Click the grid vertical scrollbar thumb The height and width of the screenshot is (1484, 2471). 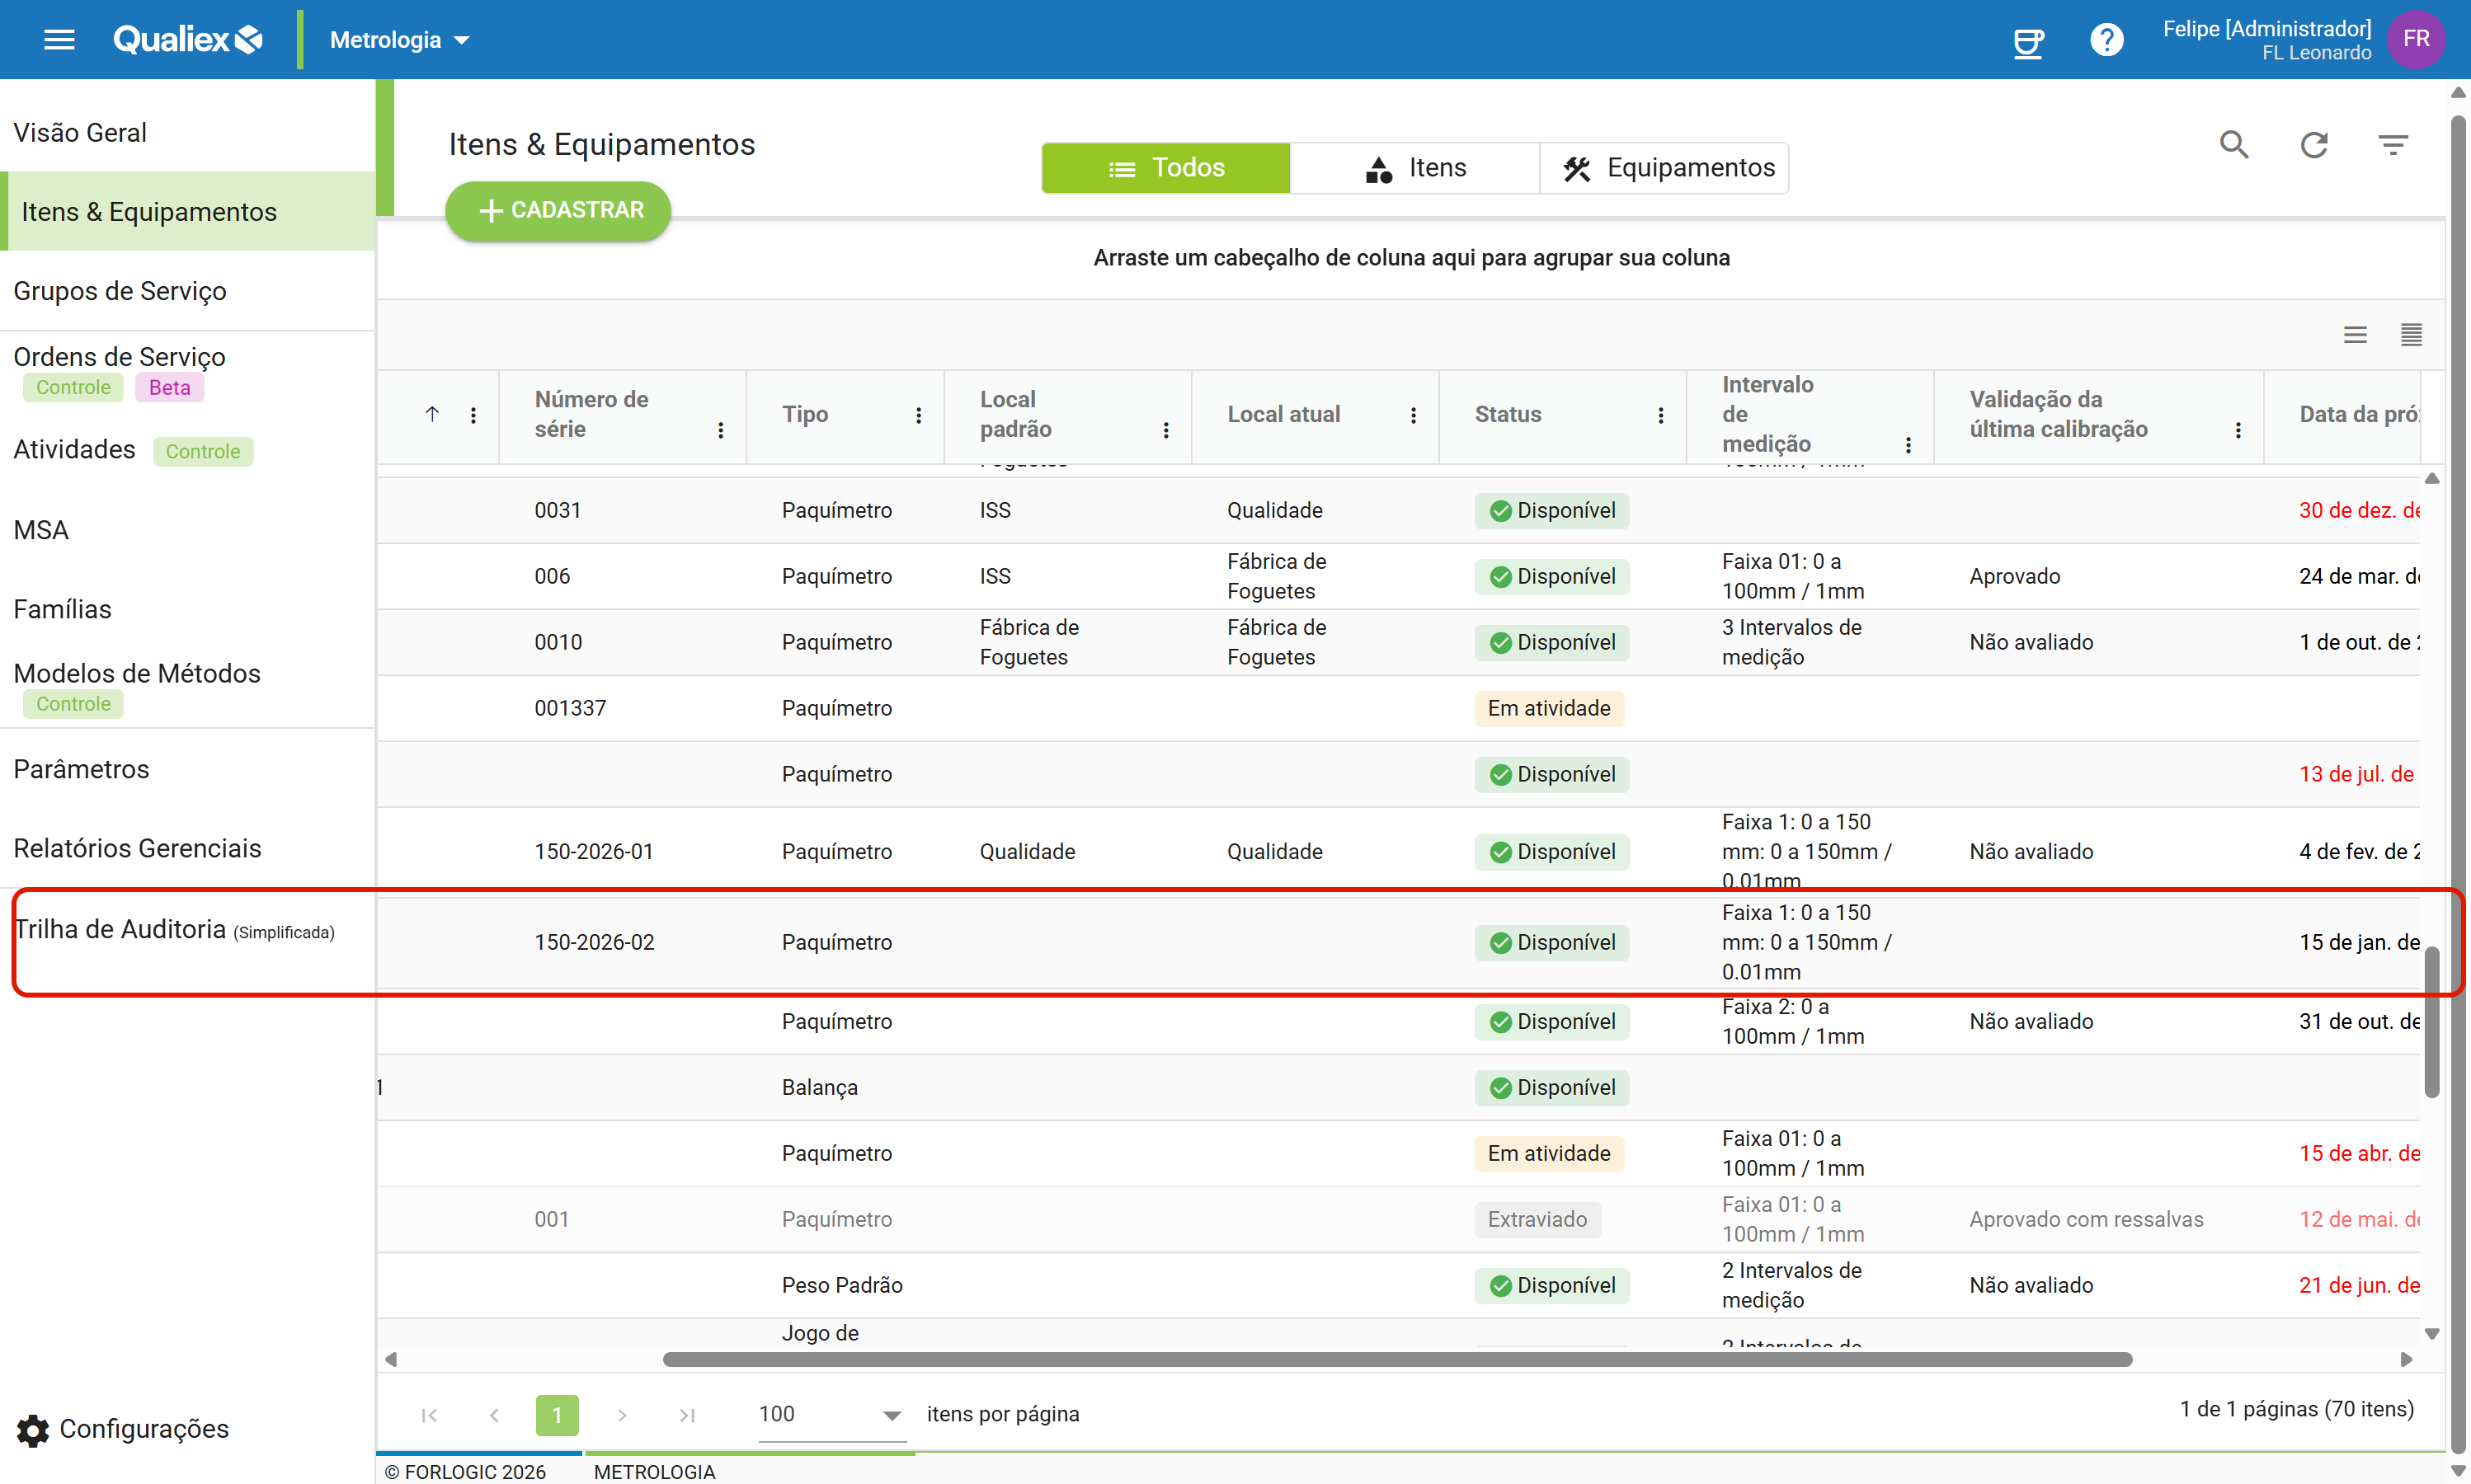click(x=2432, y=1021)
